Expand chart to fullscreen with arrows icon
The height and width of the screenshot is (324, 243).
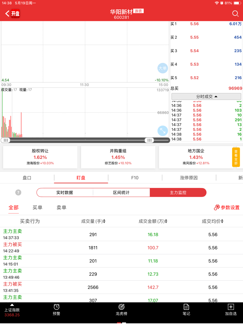(x=163, y=131)
